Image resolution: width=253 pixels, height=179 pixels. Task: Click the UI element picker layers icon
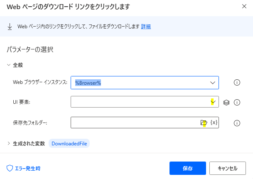[x=226, y=102]
